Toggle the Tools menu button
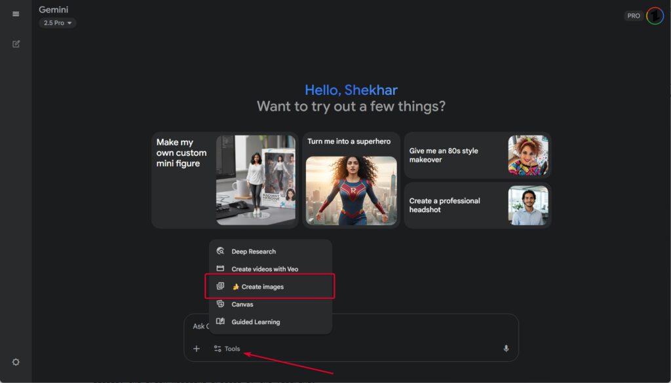Image resolution: width=671 pixels, height=383 pixels. point(227,349)
